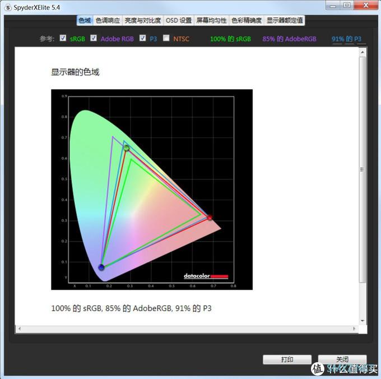Toggle the Adobe RGB reference checkbox
Image resolution: width=381 pixels, height=379 pixels.
point(94,38)
